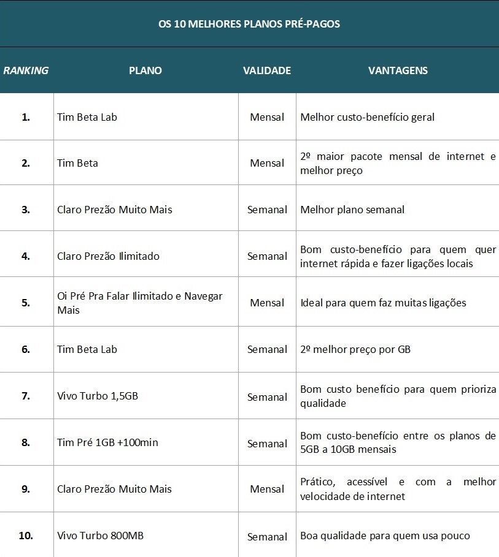The width and height of the screenshot is (499, 557).
Task: Select the Tim Beta Lab plan ranked 1st
Action: click(x=87, y=117)
